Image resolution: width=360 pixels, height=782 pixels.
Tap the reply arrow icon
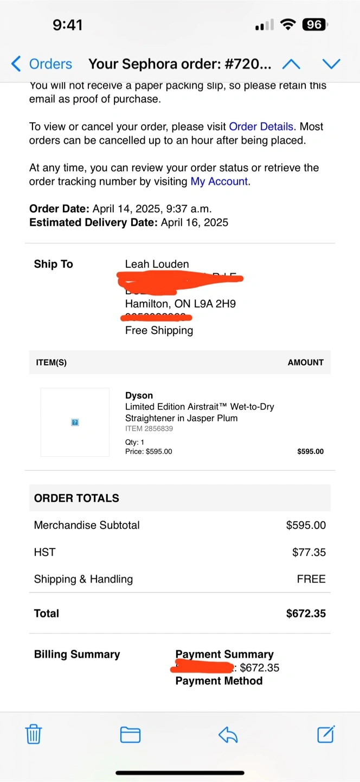coord(228,735)
